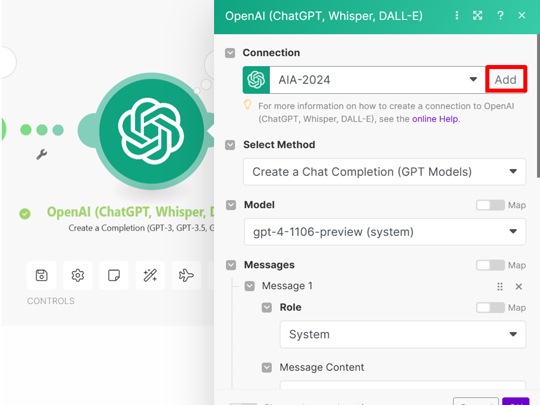Open the AIA-2024 connection dropdown
Viewport: 540px width, 405px height.
[377, 80]
